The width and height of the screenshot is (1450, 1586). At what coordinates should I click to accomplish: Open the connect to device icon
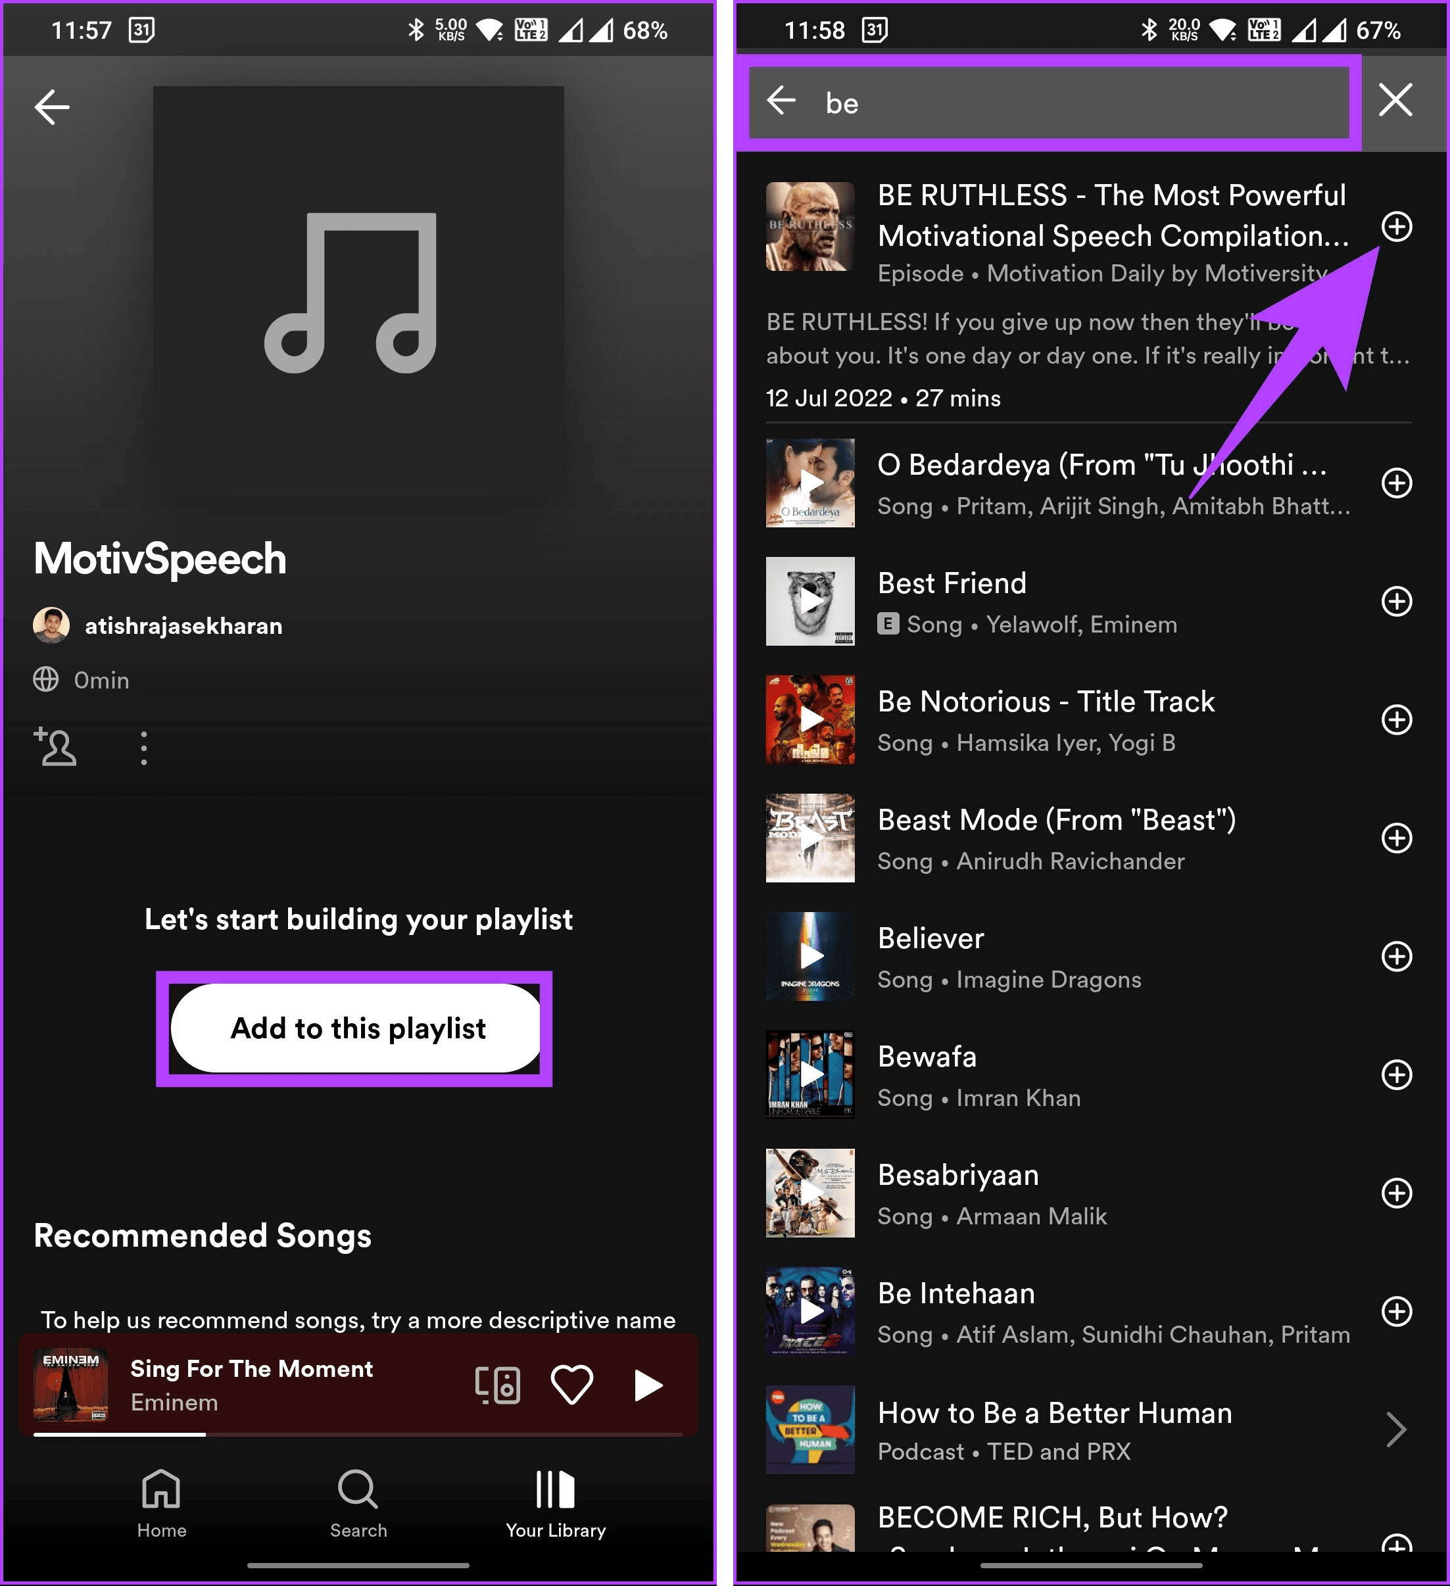(497, 1385)
